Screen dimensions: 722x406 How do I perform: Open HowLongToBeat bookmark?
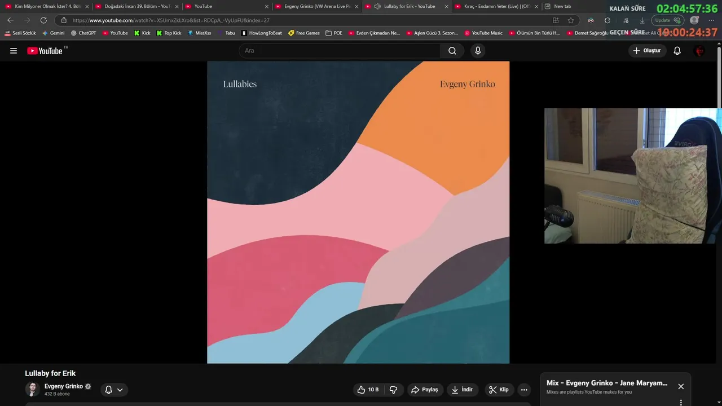coord(262,33)
